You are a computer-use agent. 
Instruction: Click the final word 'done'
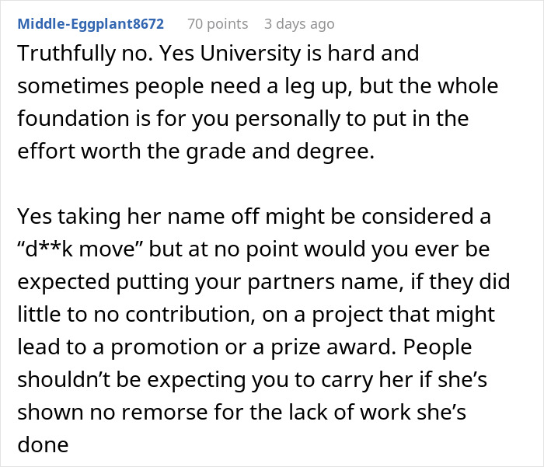(43, 444)
